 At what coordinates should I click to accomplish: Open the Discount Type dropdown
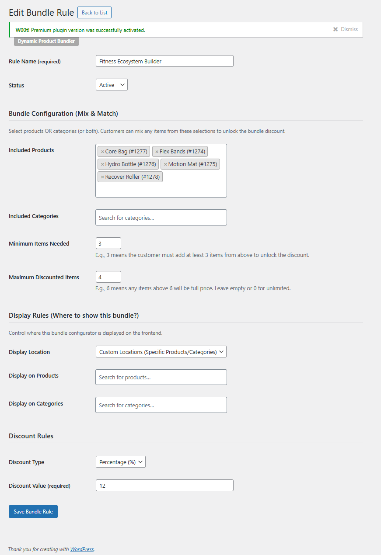click(x=121, y=462)
